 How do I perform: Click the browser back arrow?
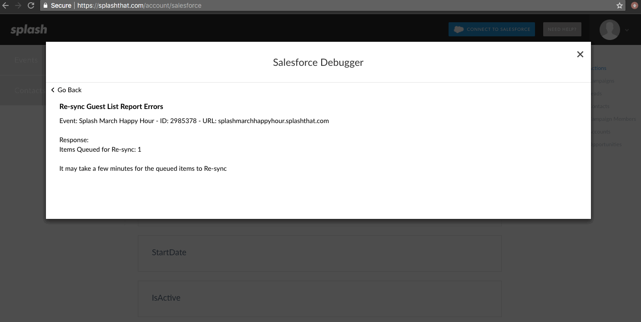(5, 5)
